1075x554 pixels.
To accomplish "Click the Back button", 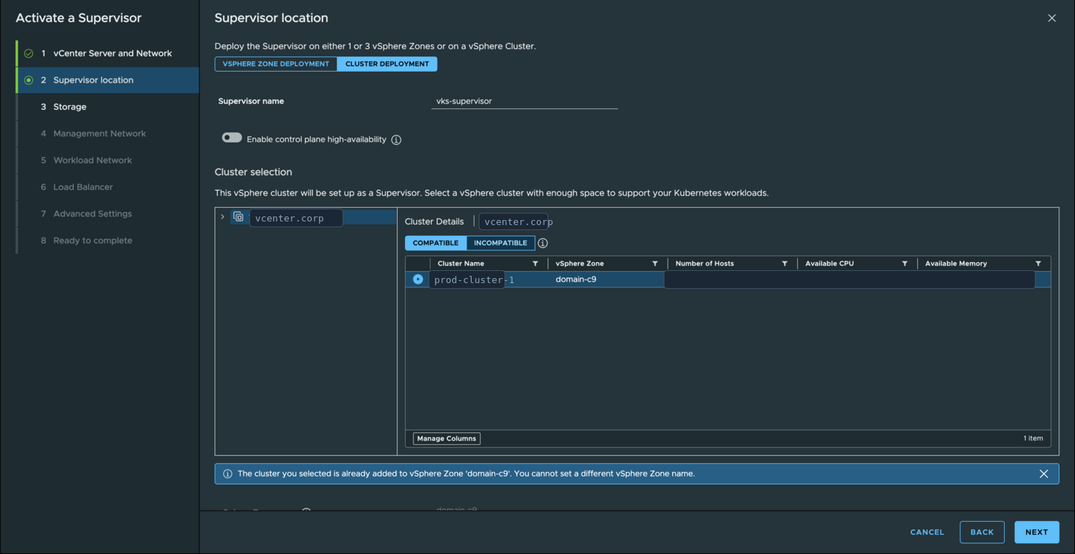I will point(982,532).
